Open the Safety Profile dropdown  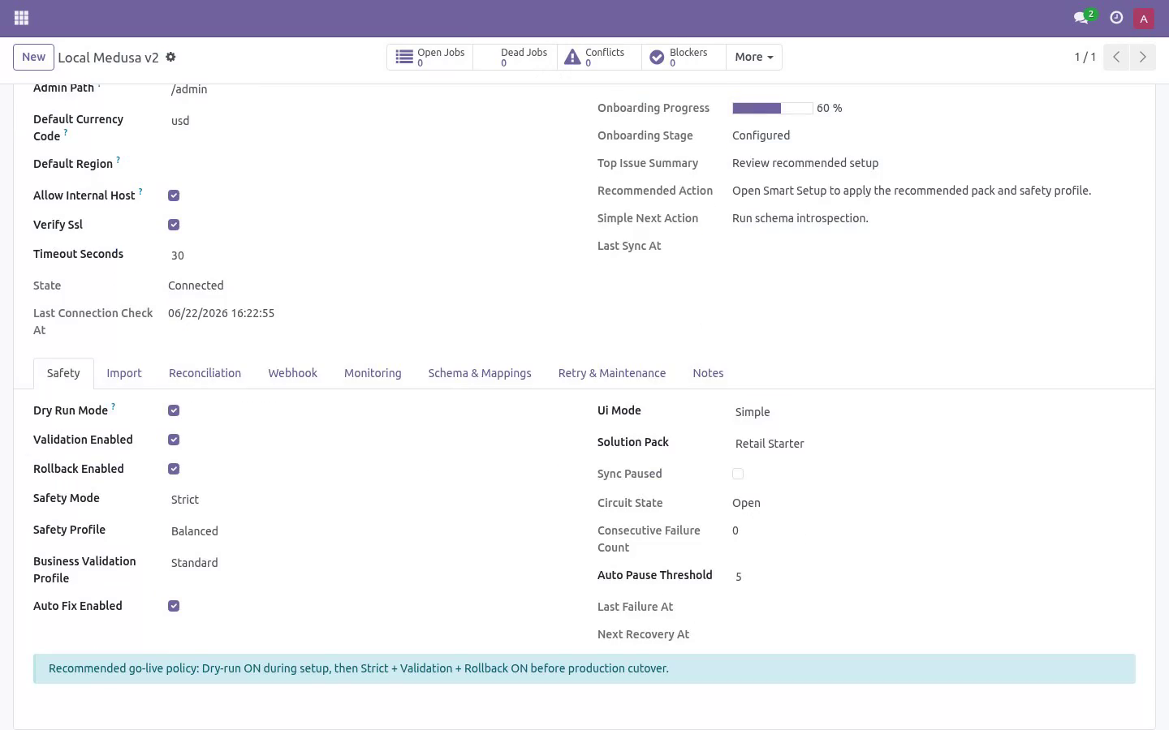(369, 531)
